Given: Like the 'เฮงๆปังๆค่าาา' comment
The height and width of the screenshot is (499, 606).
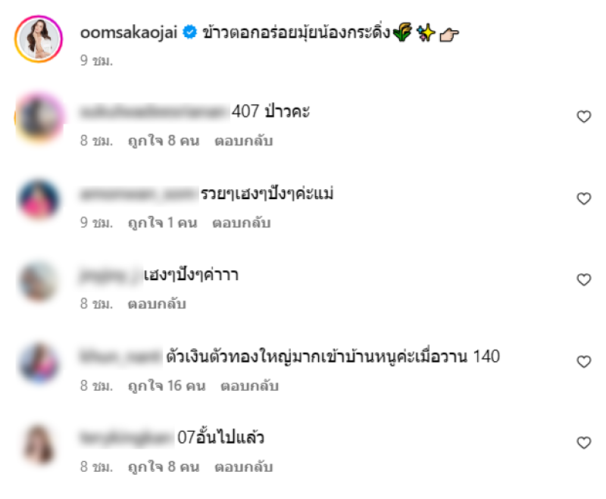Looking at the screenshot, I should pos(583,279).
